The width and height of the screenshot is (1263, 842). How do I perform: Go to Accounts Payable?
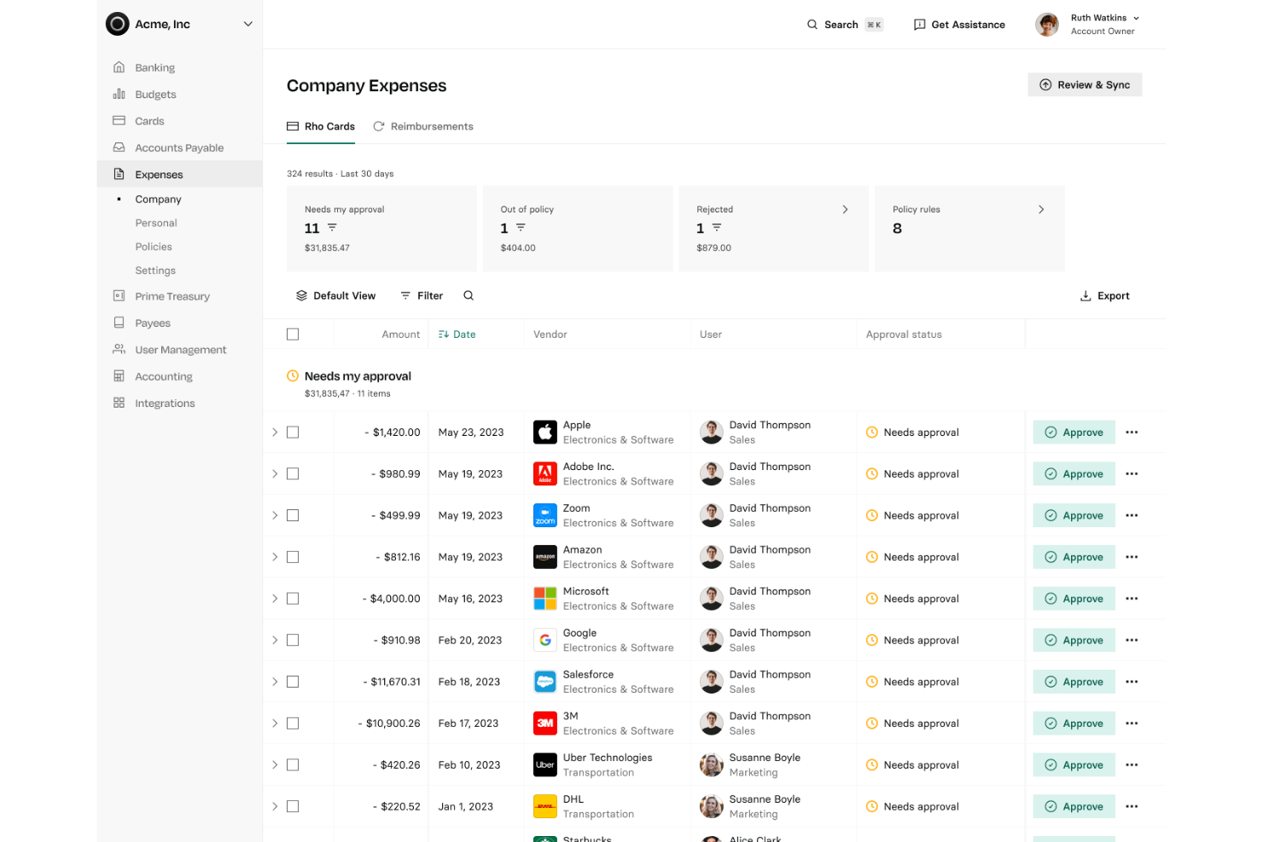pyautogui.click(x=179, y=147)
